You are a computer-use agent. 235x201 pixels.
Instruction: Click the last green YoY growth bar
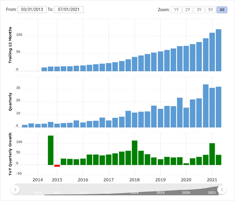(x=218, y=160)
